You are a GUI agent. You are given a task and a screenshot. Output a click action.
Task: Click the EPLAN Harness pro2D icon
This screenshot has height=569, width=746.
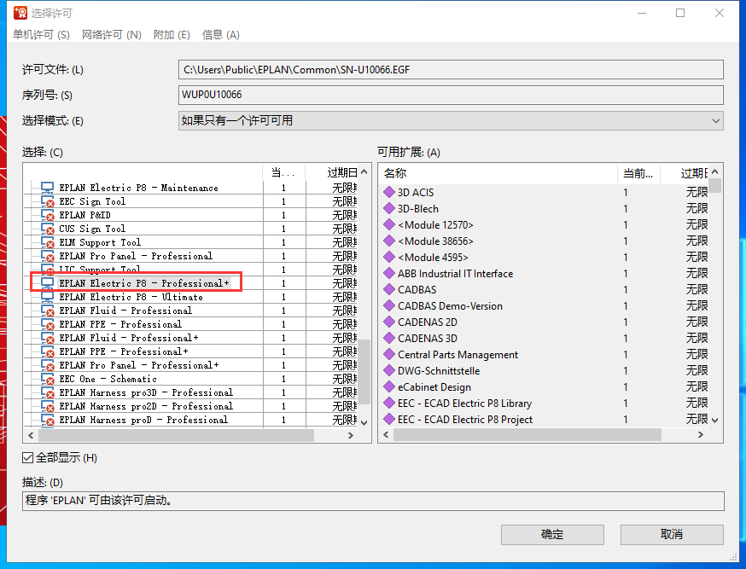(x=48, y=406)
